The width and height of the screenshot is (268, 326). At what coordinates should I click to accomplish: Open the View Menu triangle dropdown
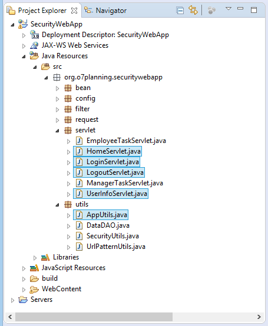click(229, 9)
